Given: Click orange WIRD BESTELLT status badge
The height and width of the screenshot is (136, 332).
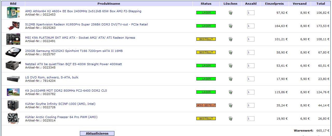Looking at the screenshot, I should 206,105.
